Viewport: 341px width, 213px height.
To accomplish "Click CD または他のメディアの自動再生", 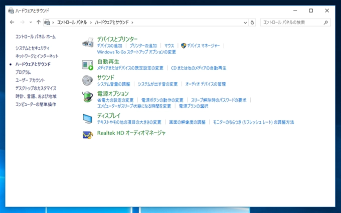I will pyautogui.click(x=199, y=68).
